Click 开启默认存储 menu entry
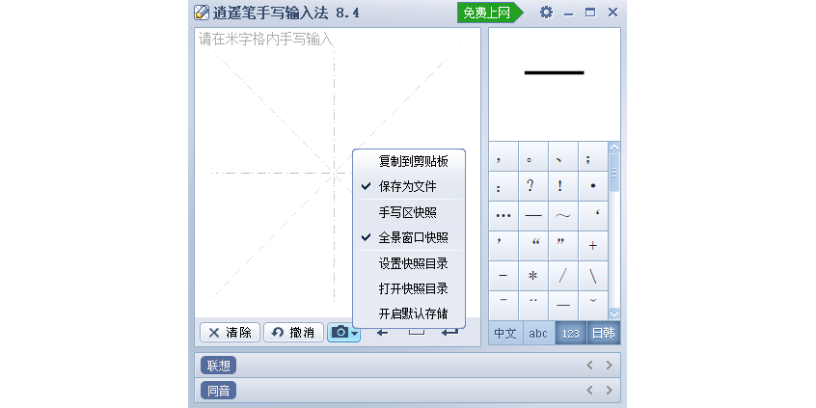 (409, 313)
